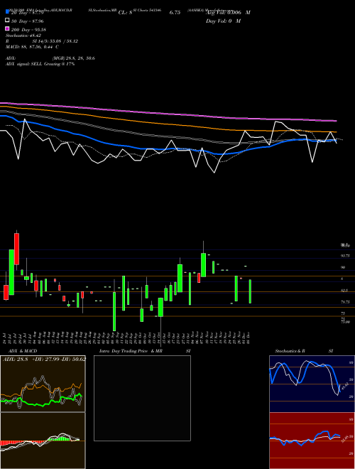
Task: Click the '(MGR) 28.8, 28, 50.6' ADX values
Action: coord(74,58)
